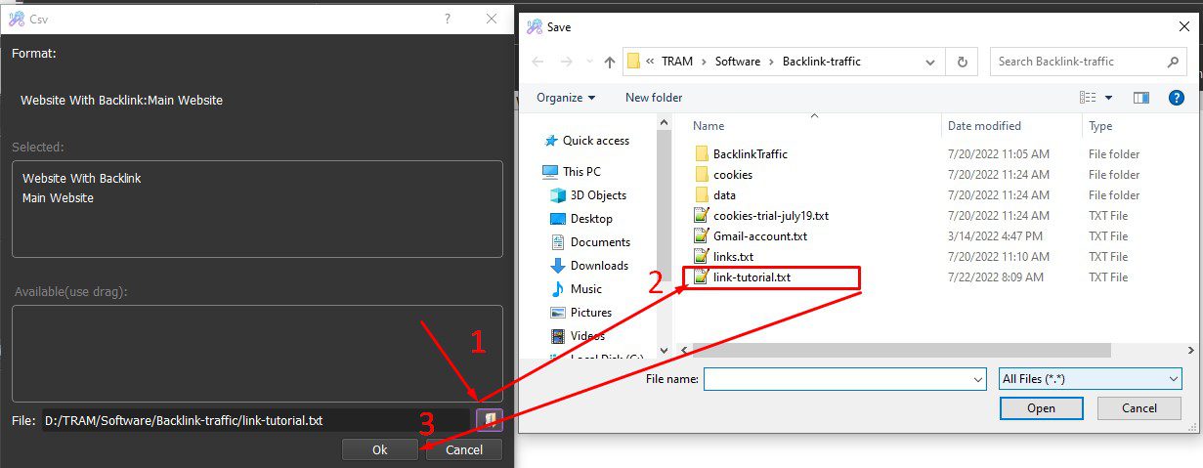The height and width of the screenshot is (468, 1203).
Task: Click the Gmail-account.txt file icon
Action: click(701, 236)
